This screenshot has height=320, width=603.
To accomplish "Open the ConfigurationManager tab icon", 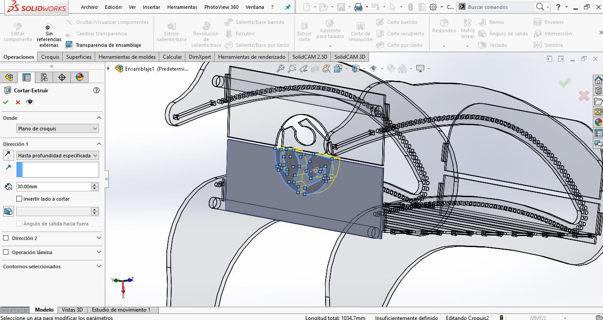I will [44, 77].
